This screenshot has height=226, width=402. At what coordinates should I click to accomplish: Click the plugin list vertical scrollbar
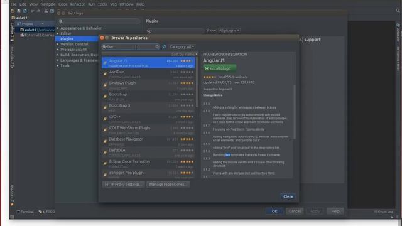point(197,82)
